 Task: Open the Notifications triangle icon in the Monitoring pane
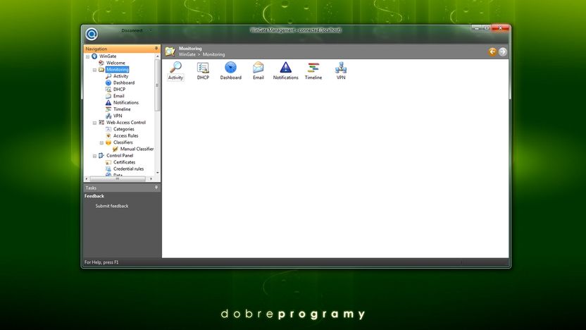pyautogui.click(x=285, y=71)
